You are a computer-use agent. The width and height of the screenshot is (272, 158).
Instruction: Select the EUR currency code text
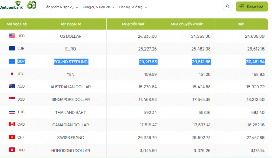coord(21,48)
